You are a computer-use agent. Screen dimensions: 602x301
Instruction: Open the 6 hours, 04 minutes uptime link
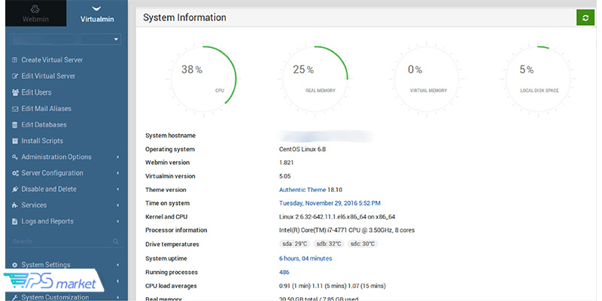tap(306, 258)
